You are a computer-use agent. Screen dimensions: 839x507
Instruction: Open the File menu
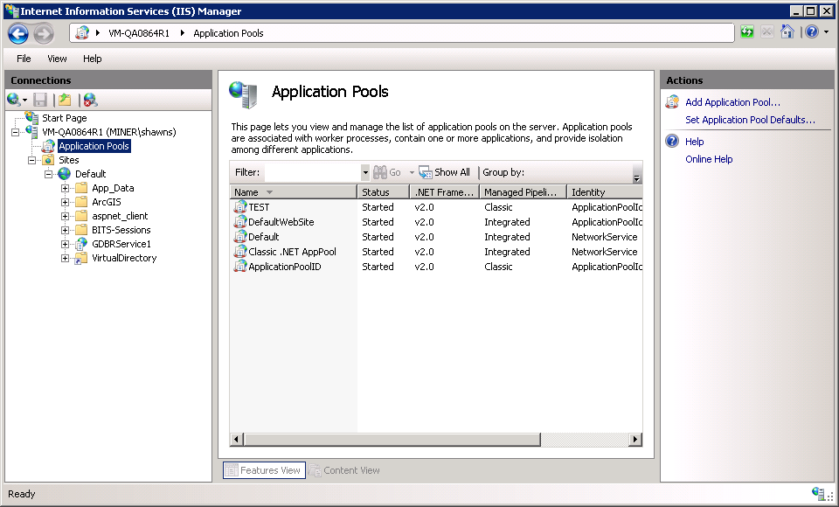pos(24,59)
